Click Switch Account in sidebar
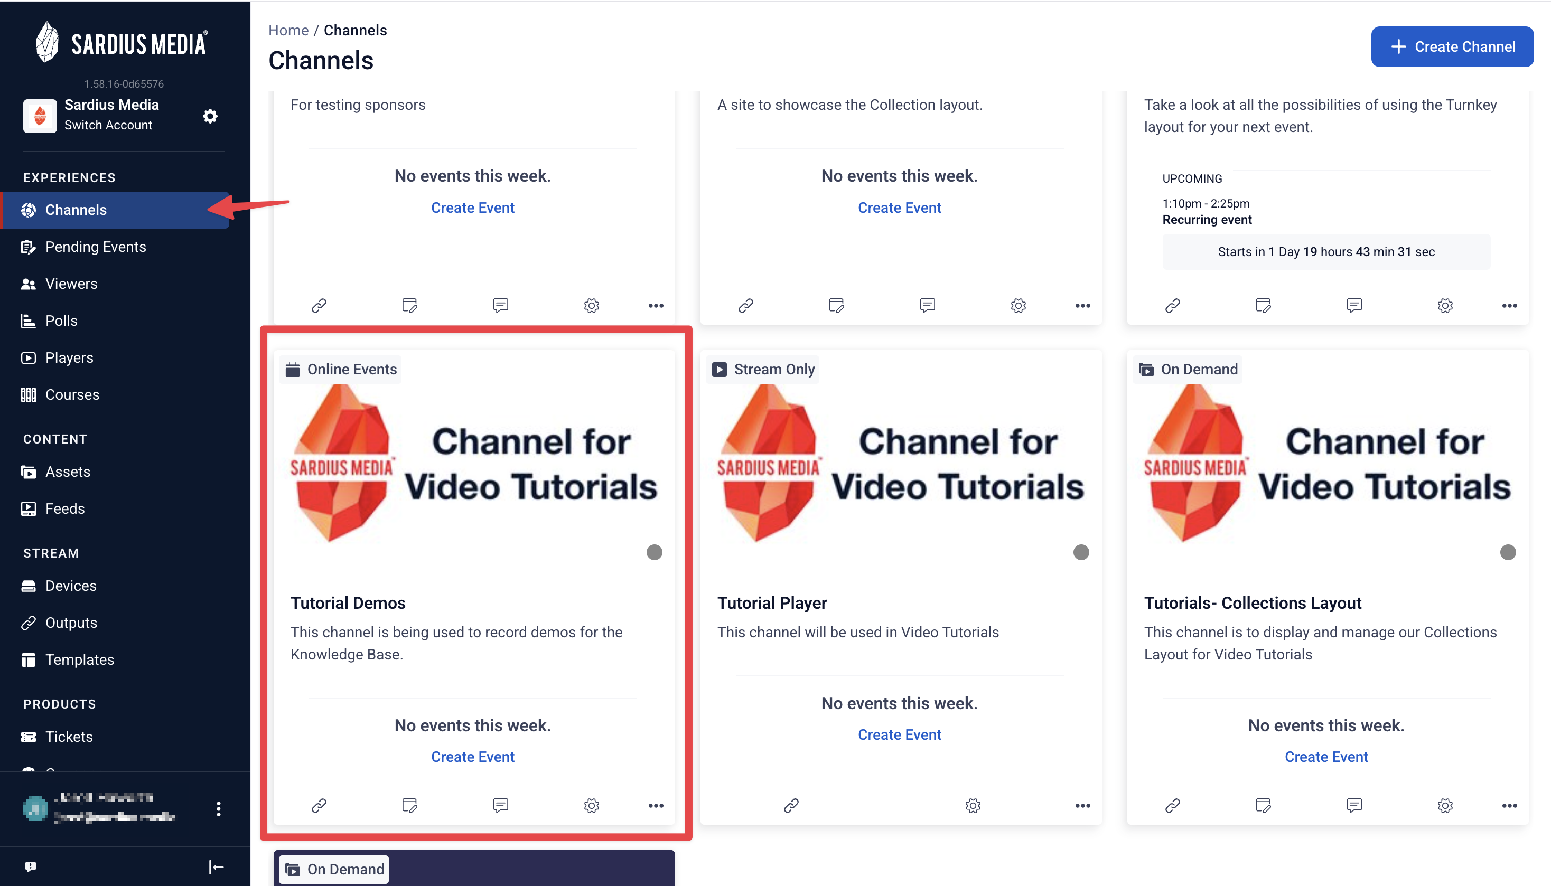The width and height of the screenshot is (1551, 886). pyautogui.click(x=108, y=125)
